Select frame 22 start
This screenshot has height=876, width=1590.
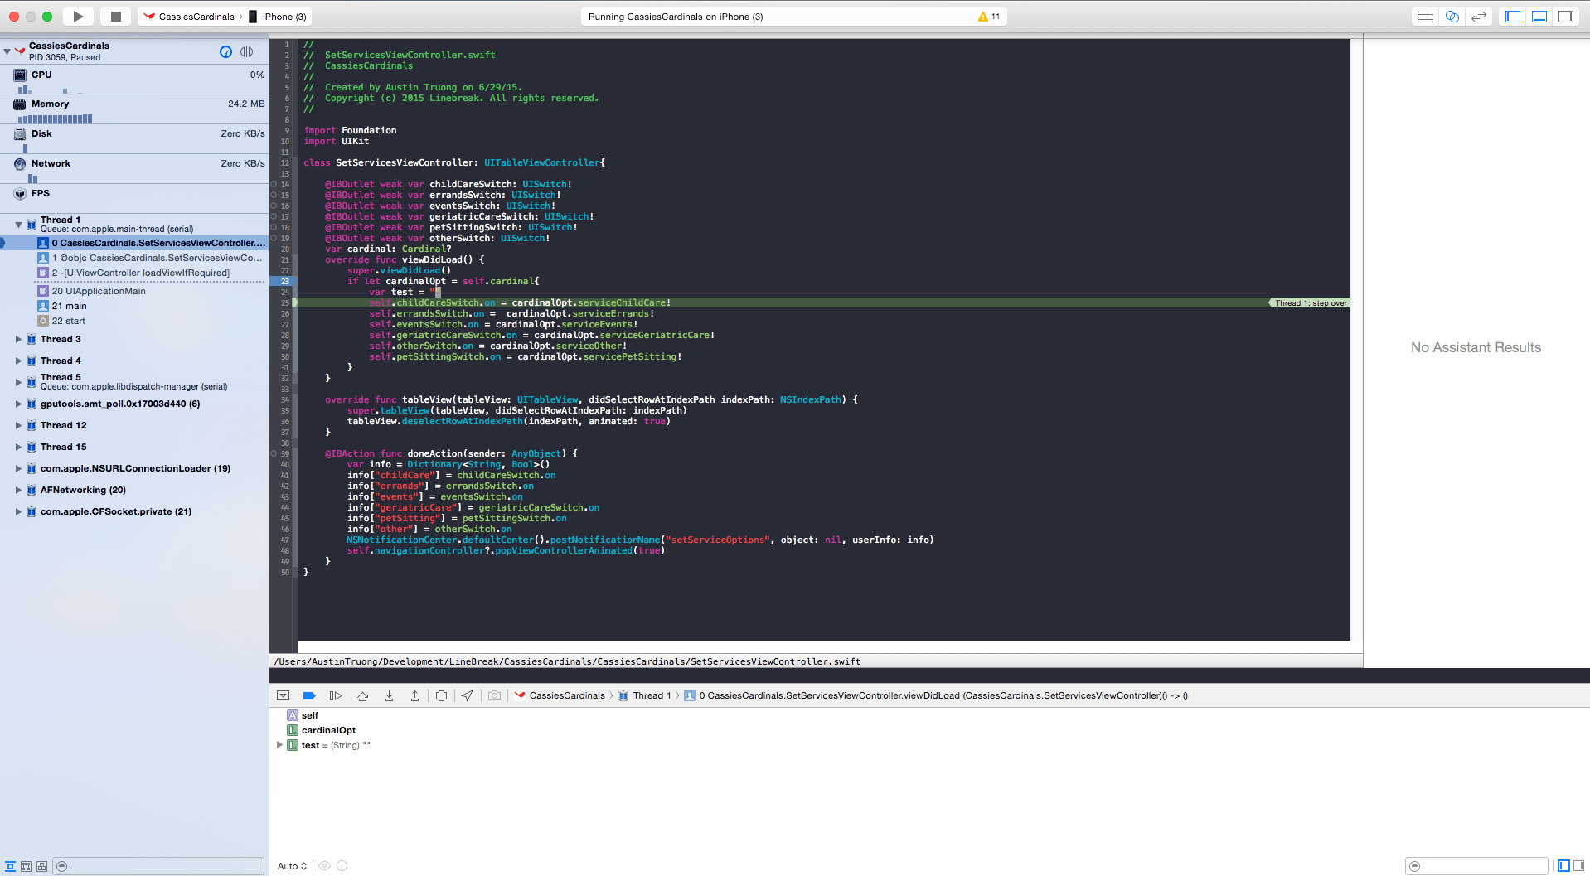(x=61, y=321)
